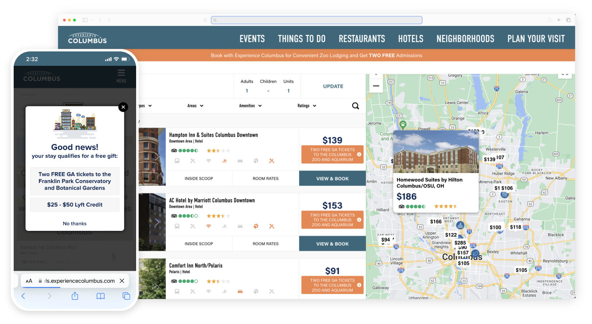Tap Safari bookmarks icon on phone
The height and width of the screenshot is (324, 592).
tap(100, 296)
